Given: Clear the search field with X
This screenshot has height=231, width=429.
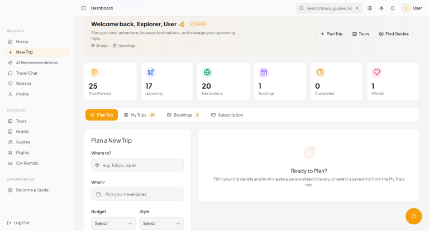Looking at the screenshot, I should point(357,8).
